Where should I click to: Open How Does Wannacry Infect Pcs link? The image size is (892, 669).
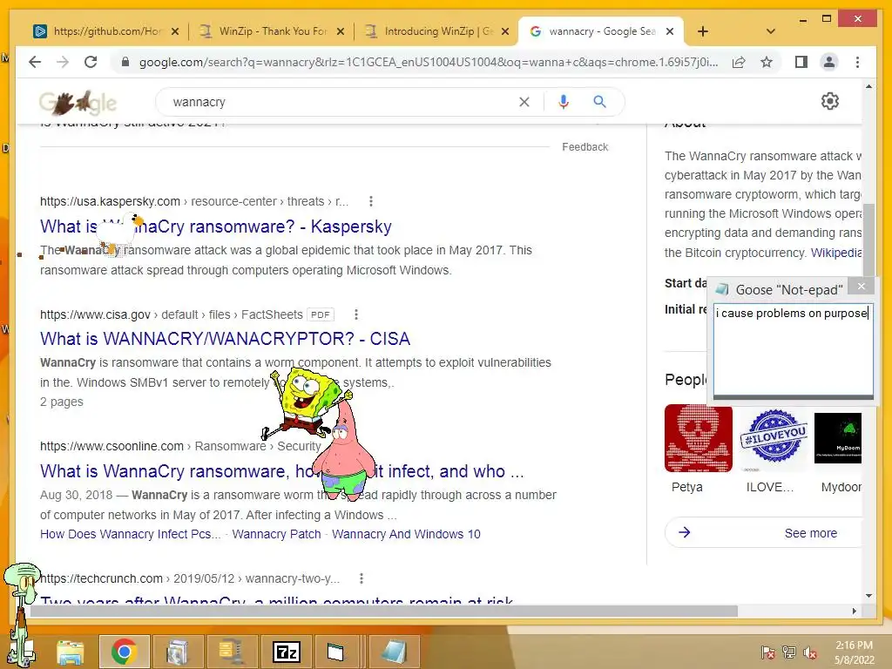(130, 534)
